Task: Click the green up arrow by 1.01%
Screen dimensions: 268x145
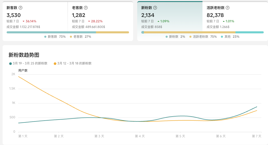Action: click(224, 21)
